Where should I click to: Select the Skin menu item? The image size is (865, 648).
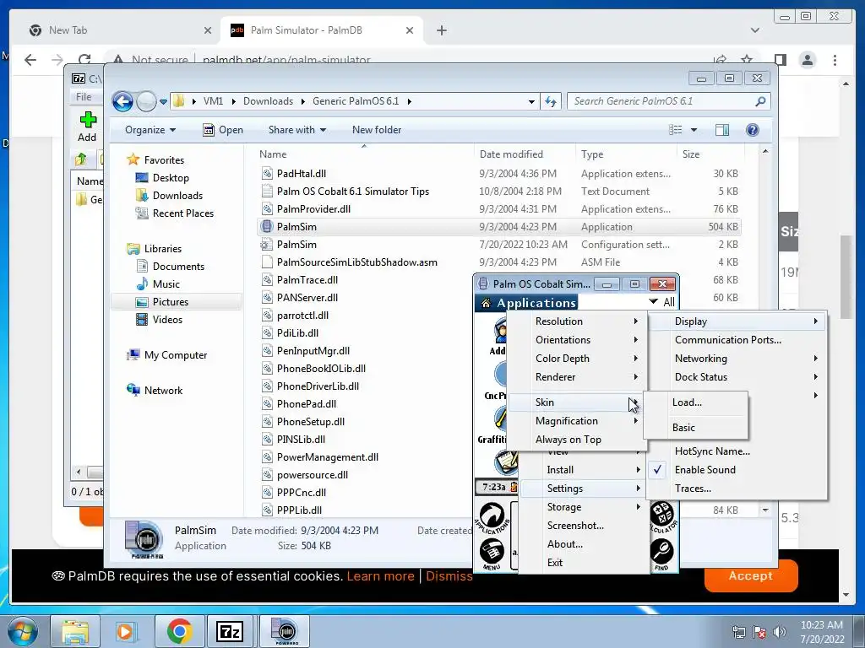(575, 402)
